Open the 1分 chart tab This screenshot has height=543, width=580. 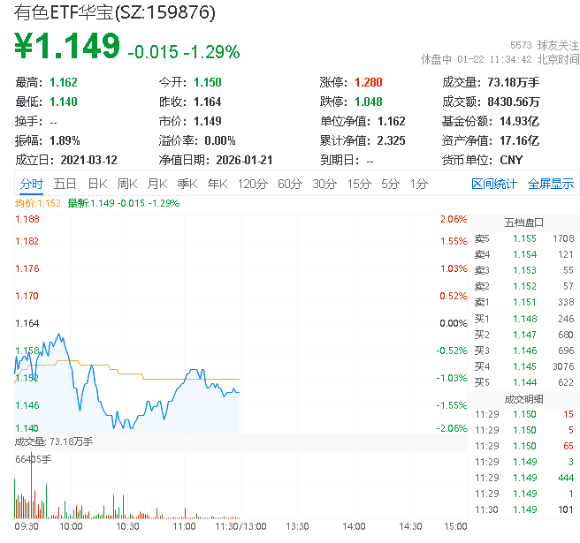[418, 184]
